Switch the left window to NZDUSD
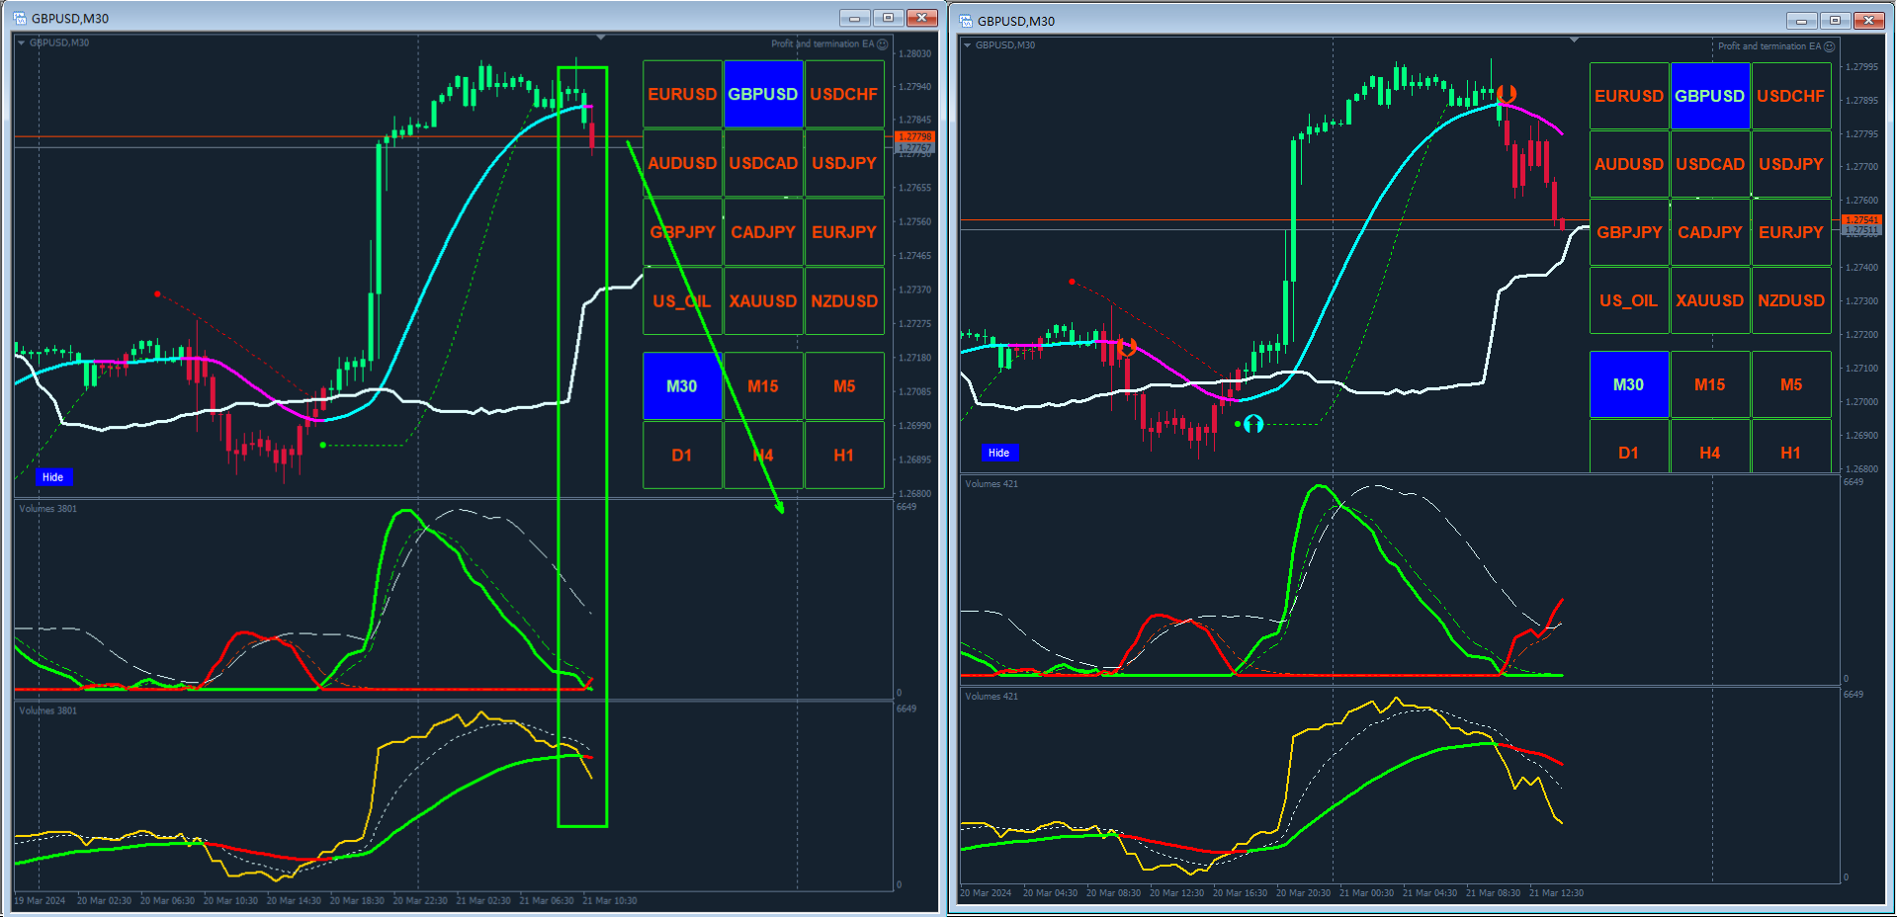 844,300
